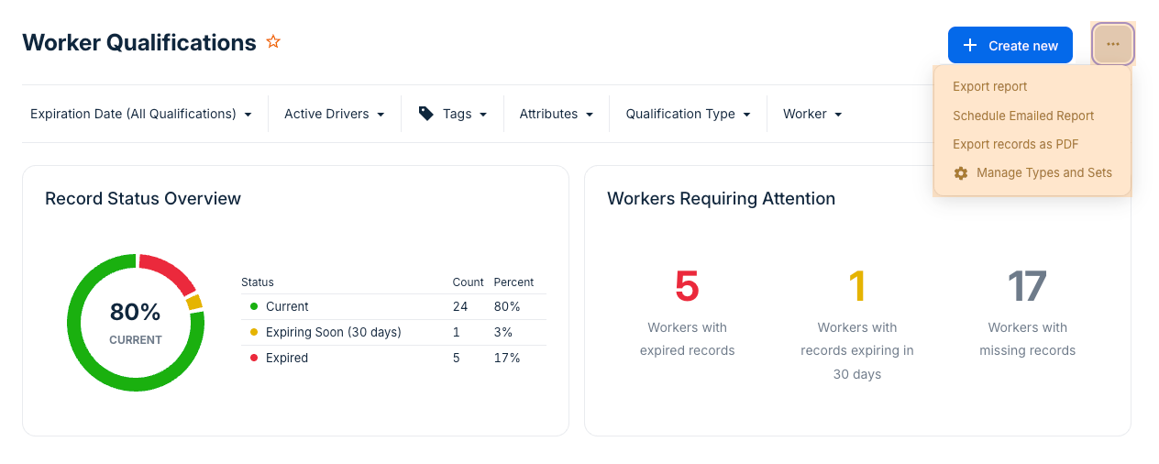Click the 17 workers with missing records
The height and width of the screenshot is (464, 1159).
coord(1027,287)
